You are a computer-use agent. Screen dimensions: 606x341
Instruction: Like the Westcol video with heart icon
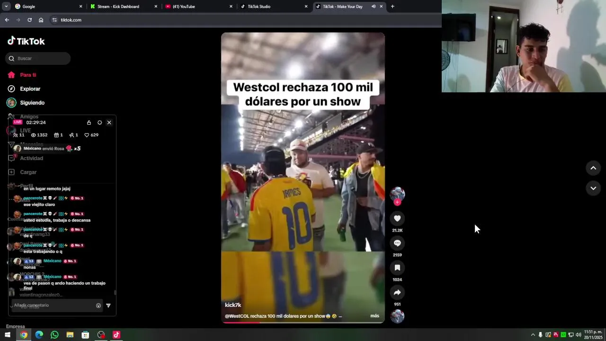397,218
